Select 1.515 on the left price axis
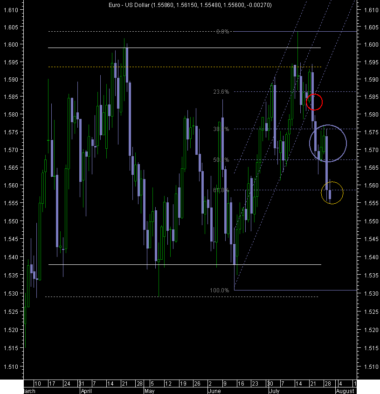The height and width of the screenshot is (394, 380). (x=11, y=348)
